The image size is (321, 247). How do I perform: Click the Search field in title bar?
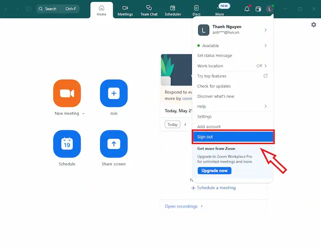click(x=57, y=9)
